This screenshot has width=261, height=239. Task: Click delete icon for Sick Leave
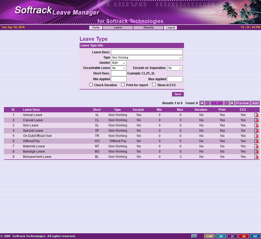256,125
